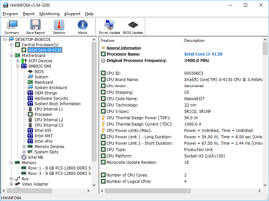Collapse the Central Processor(s) node
Viewport: 269px width, 201px height.
[x=11, y=45]
